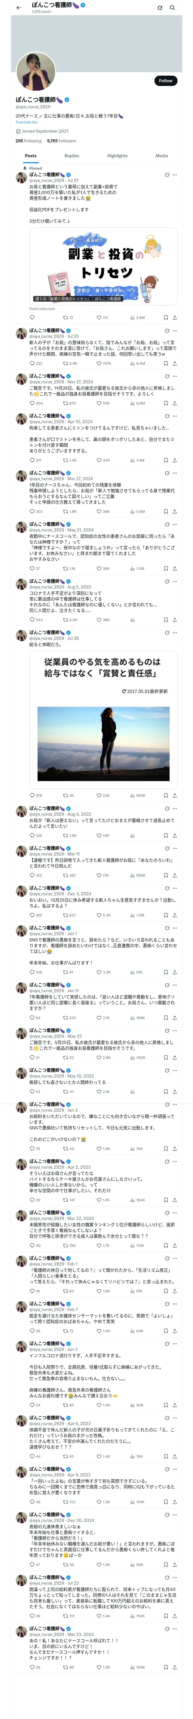Open more options on Apr 10, 2024 post

[x=175, y=416]
